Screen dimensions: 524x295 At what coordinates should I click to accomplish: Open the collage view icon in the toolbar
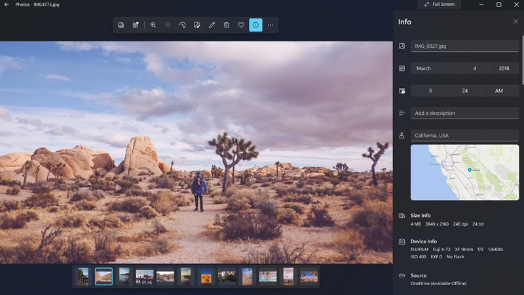pos(136,25)
